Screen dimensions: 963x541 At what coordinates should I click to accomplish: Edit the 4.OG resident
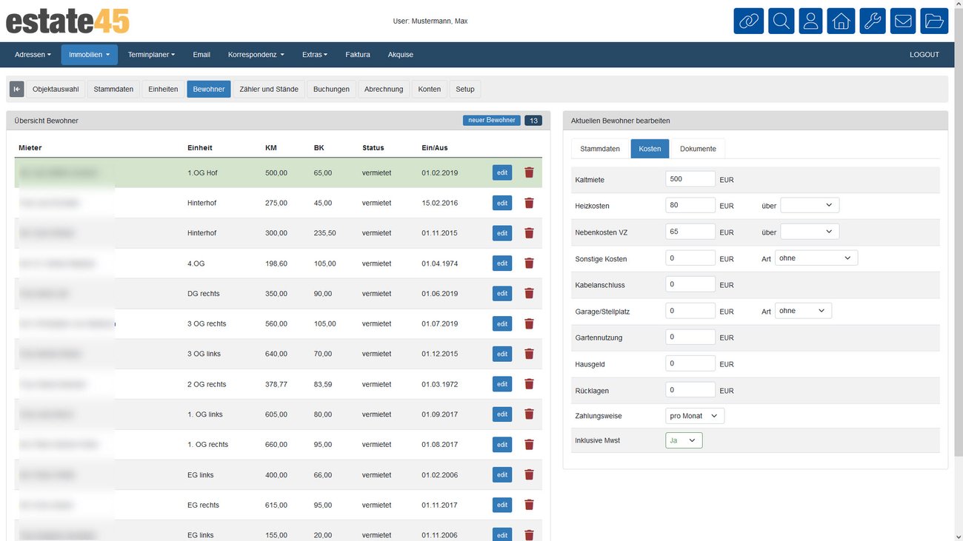[x=502, y=263]
